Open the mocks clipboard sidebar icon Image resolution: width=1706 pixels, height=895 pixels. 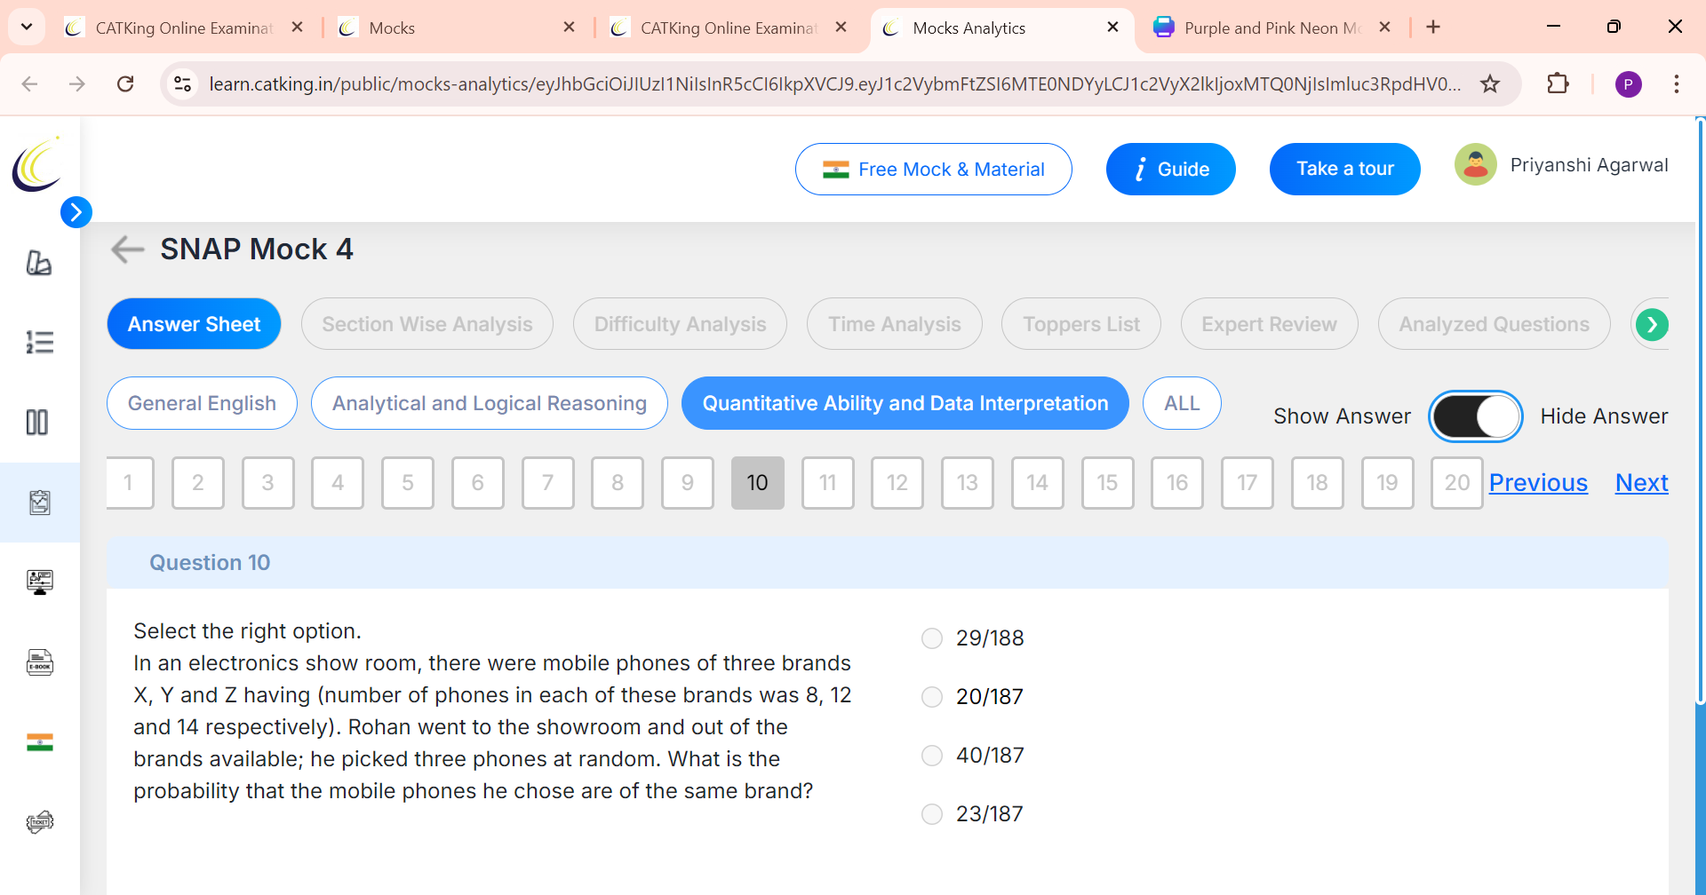tap(39, 503)
